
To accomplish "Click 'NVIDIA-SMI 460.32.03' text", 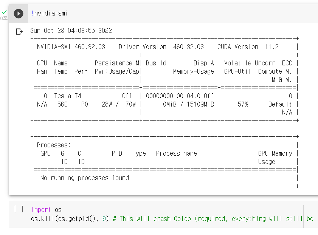I will [x=71, y=47].
